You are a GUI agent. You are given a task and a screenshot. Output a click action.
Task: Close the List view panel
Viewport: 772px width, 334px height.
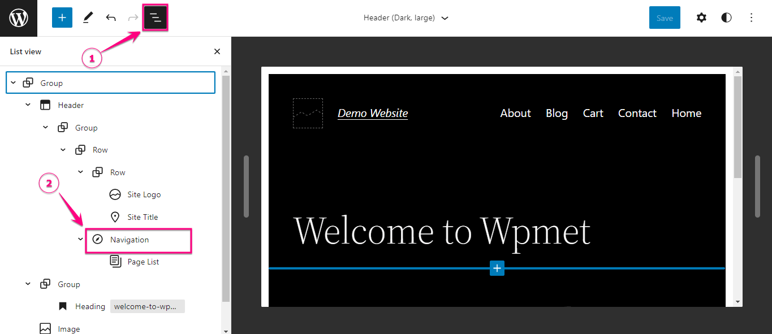[217, 51]
